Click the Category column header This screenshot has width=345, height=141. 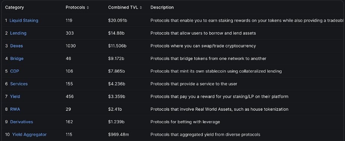[15, 7]
